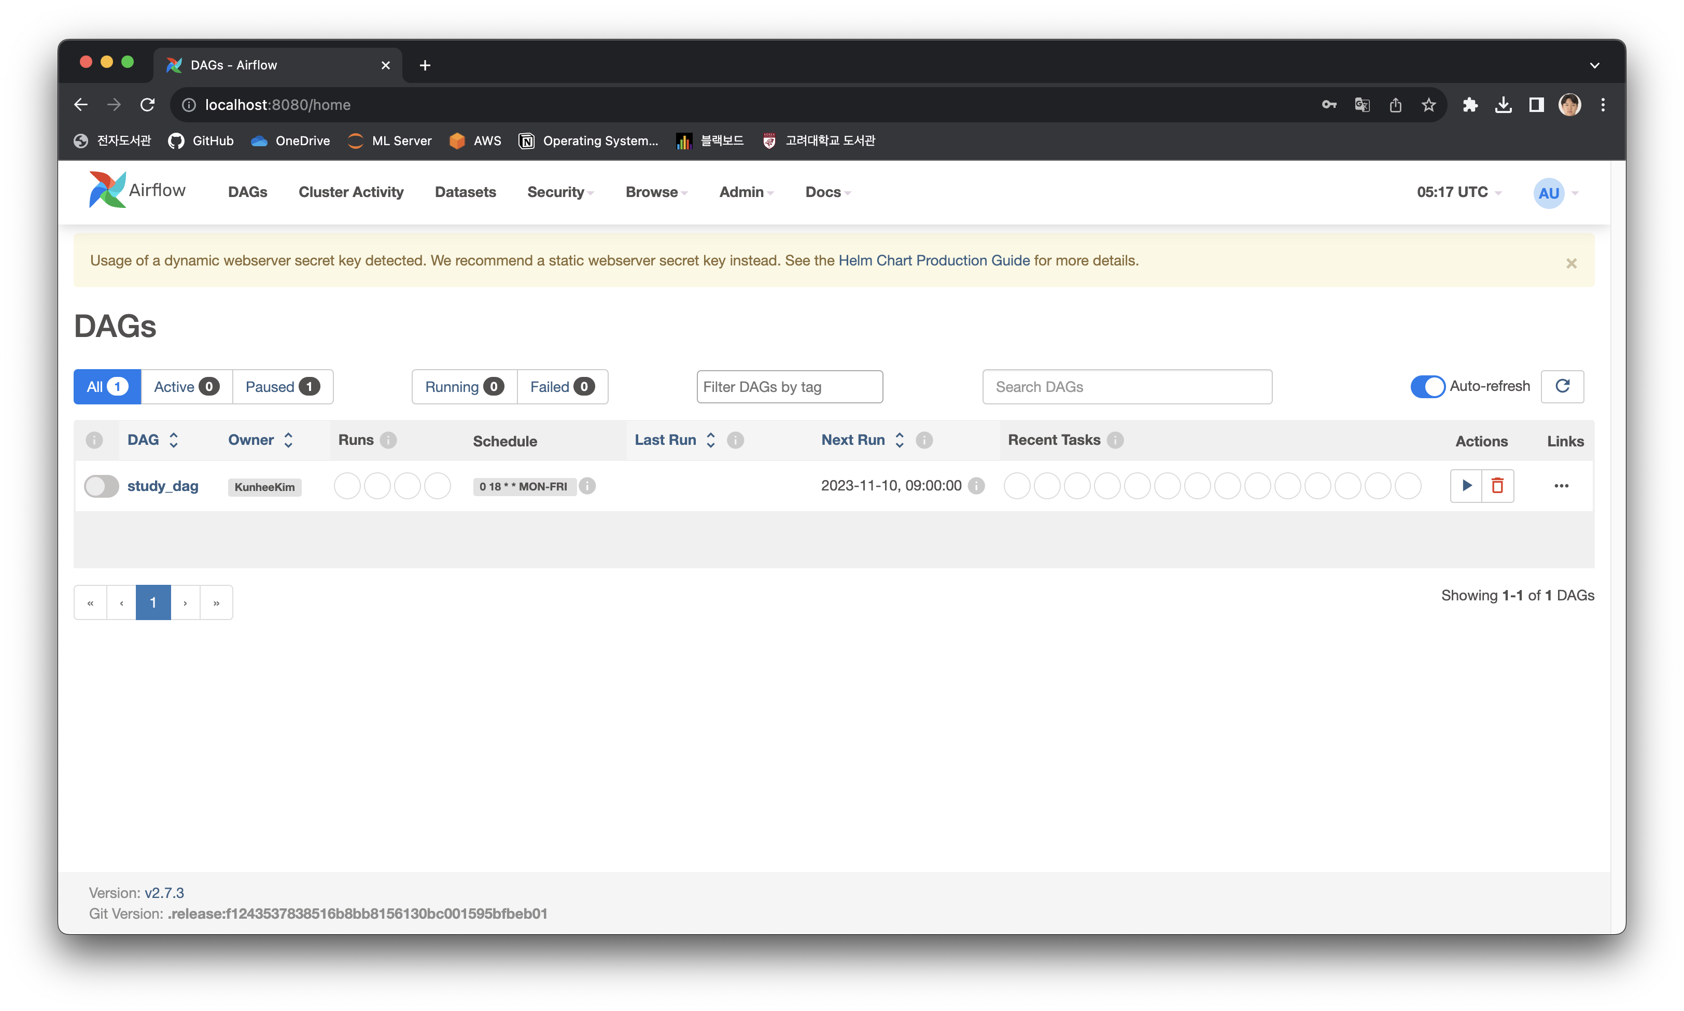
Task: Click the refresh icon beside Auto-refresh
Action: tap(1562, 386)
